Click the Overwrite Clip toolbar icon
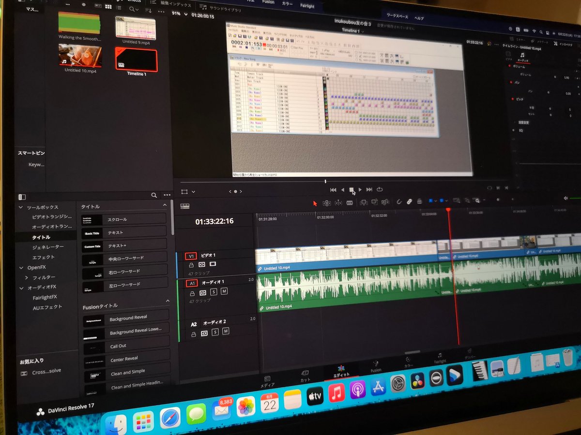Screen dimensions: 581x435 click(375, 202)
